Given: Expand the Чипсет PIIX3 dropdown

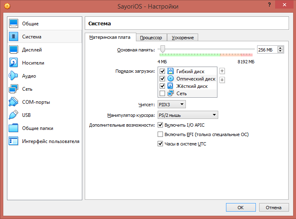Looking at the screenshot, I should coord(172,105).
